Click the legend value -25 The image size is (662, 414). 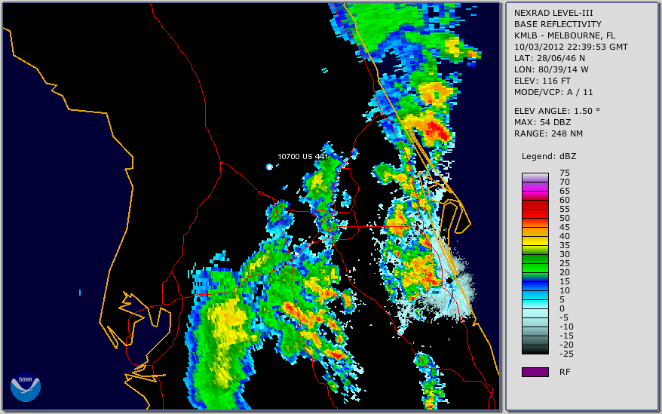(566, 354)
